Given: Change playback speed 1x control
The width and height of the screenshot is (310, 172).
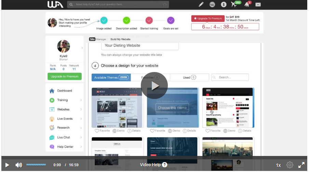Looking at the screenshot, I should point(278,165).
